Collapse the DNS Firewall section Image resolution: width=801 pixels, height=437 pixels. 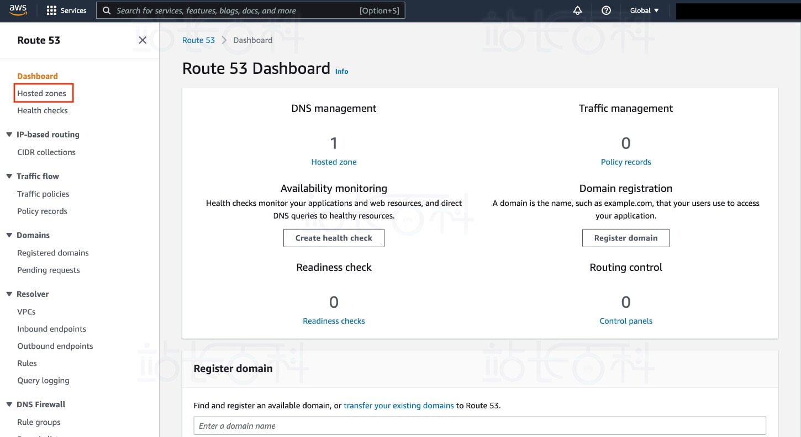coord(9,404)
